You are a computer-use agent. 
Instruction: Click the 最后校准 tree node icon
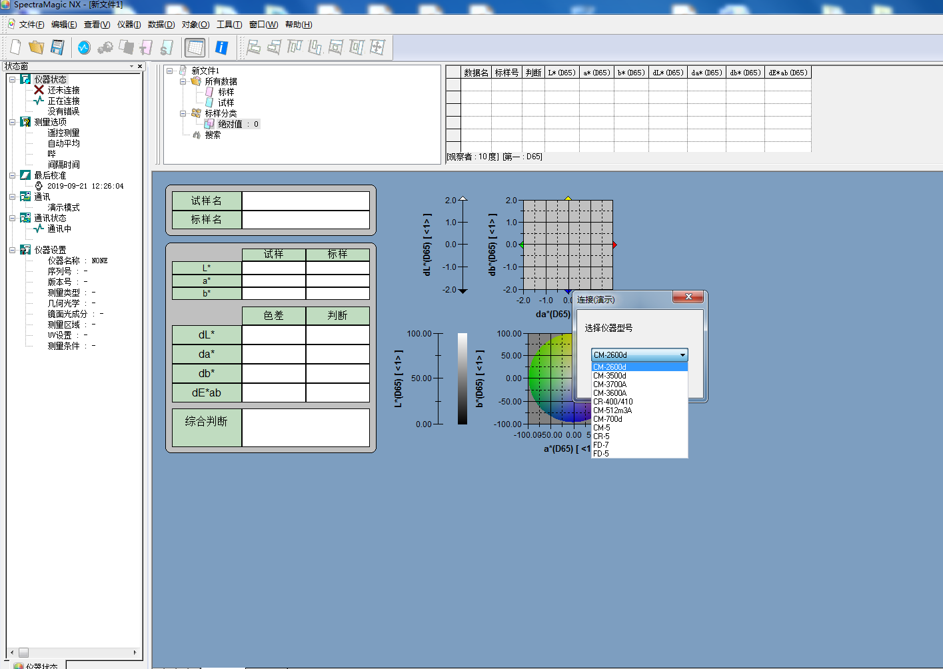click(25, 175)
